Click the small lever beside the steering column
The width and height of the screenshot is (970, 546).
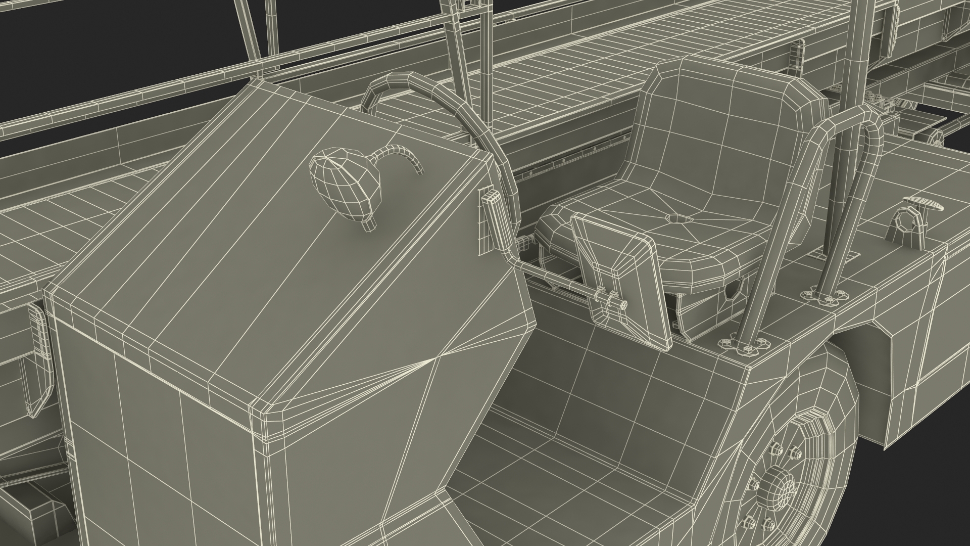pos(498,220)
